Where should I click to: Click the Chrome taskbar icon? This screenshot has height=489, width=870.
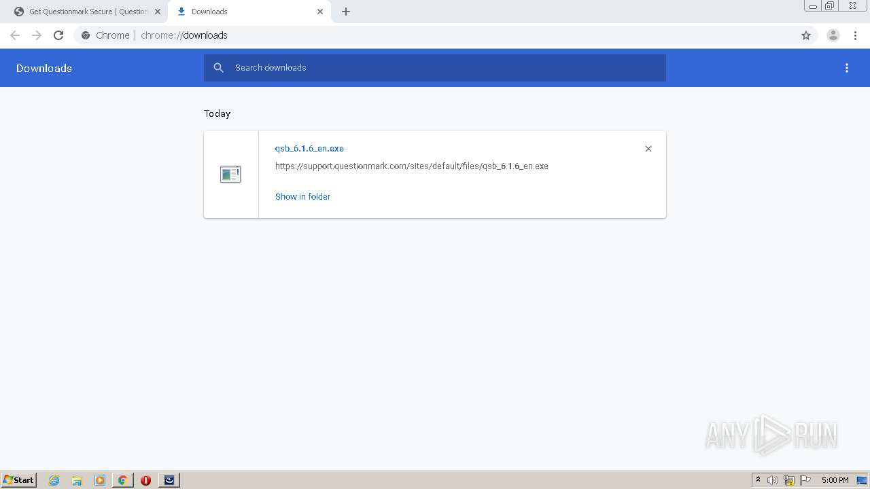pos(123,480)
